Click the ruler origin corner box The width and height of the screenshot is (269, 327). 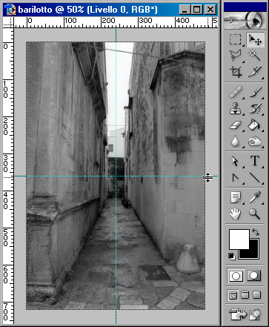point(8,22)
